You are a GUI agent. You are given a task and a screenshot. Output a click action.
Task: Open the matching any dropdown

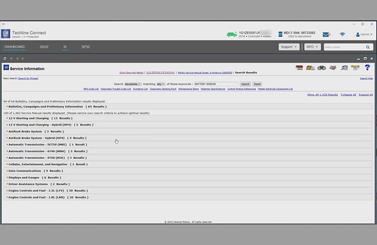click(x=160, y=84)
